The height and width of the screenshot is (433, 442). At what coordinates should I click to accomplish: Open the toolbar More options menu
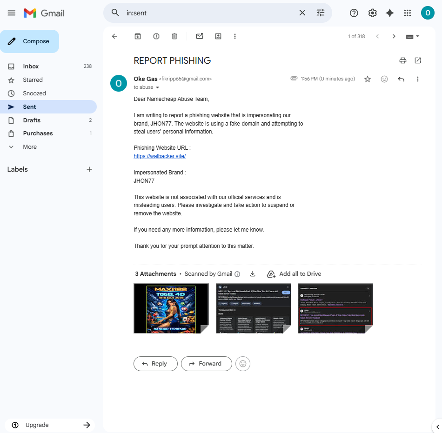pos(235,36)
